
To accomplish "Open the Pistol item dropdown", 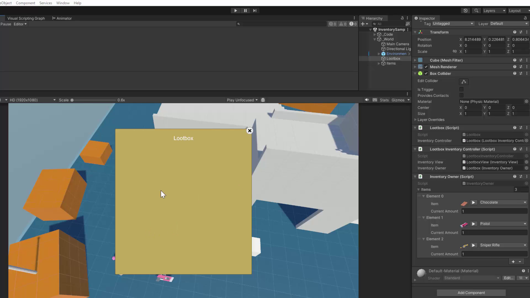I will (503, 224).
